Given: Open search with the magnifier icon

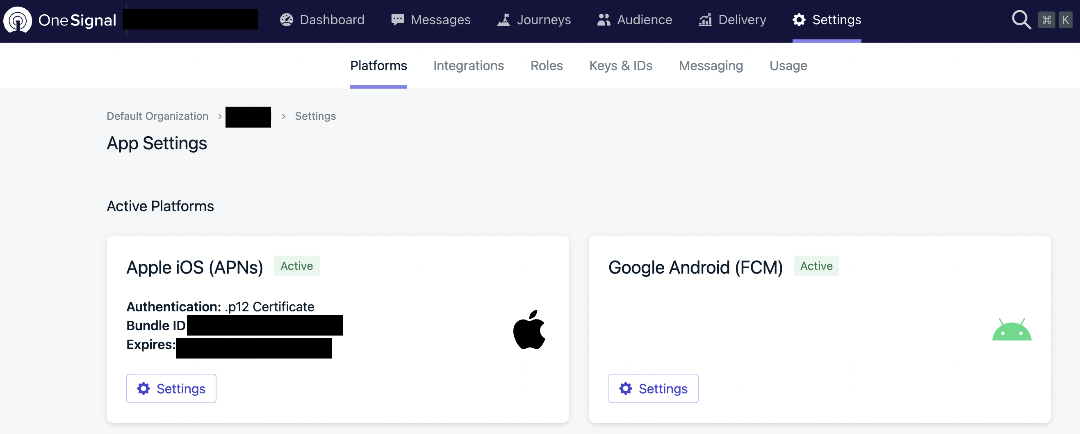Looking at the screenshot, I should (x=1021, y=20).
